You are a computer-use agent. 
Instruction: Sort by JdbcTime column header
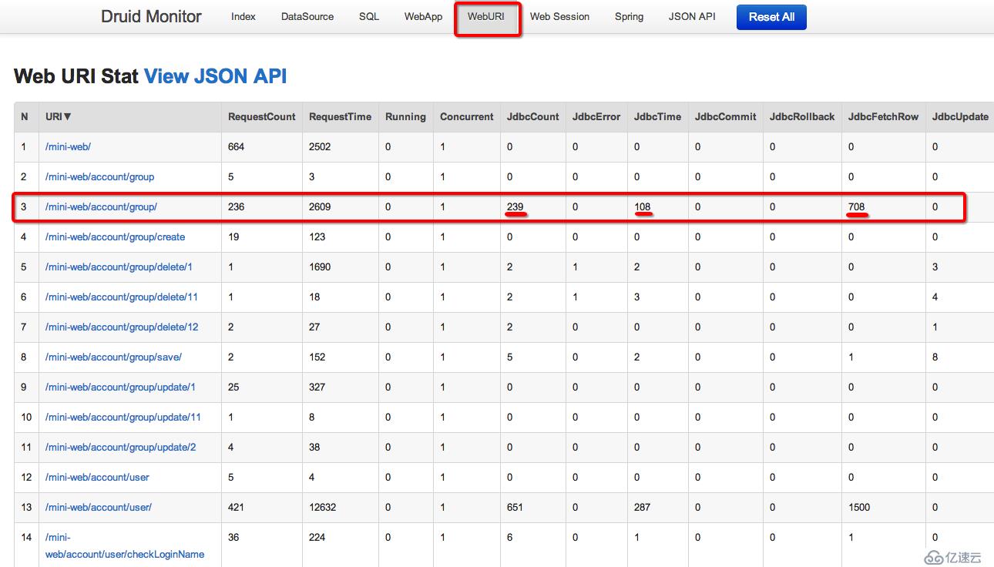click(x=657, y=116)
